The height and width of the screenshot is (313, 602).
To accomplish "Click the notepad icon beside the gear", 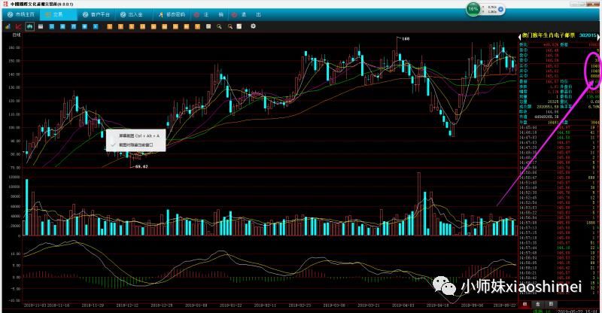I will (x=239, y=26).
